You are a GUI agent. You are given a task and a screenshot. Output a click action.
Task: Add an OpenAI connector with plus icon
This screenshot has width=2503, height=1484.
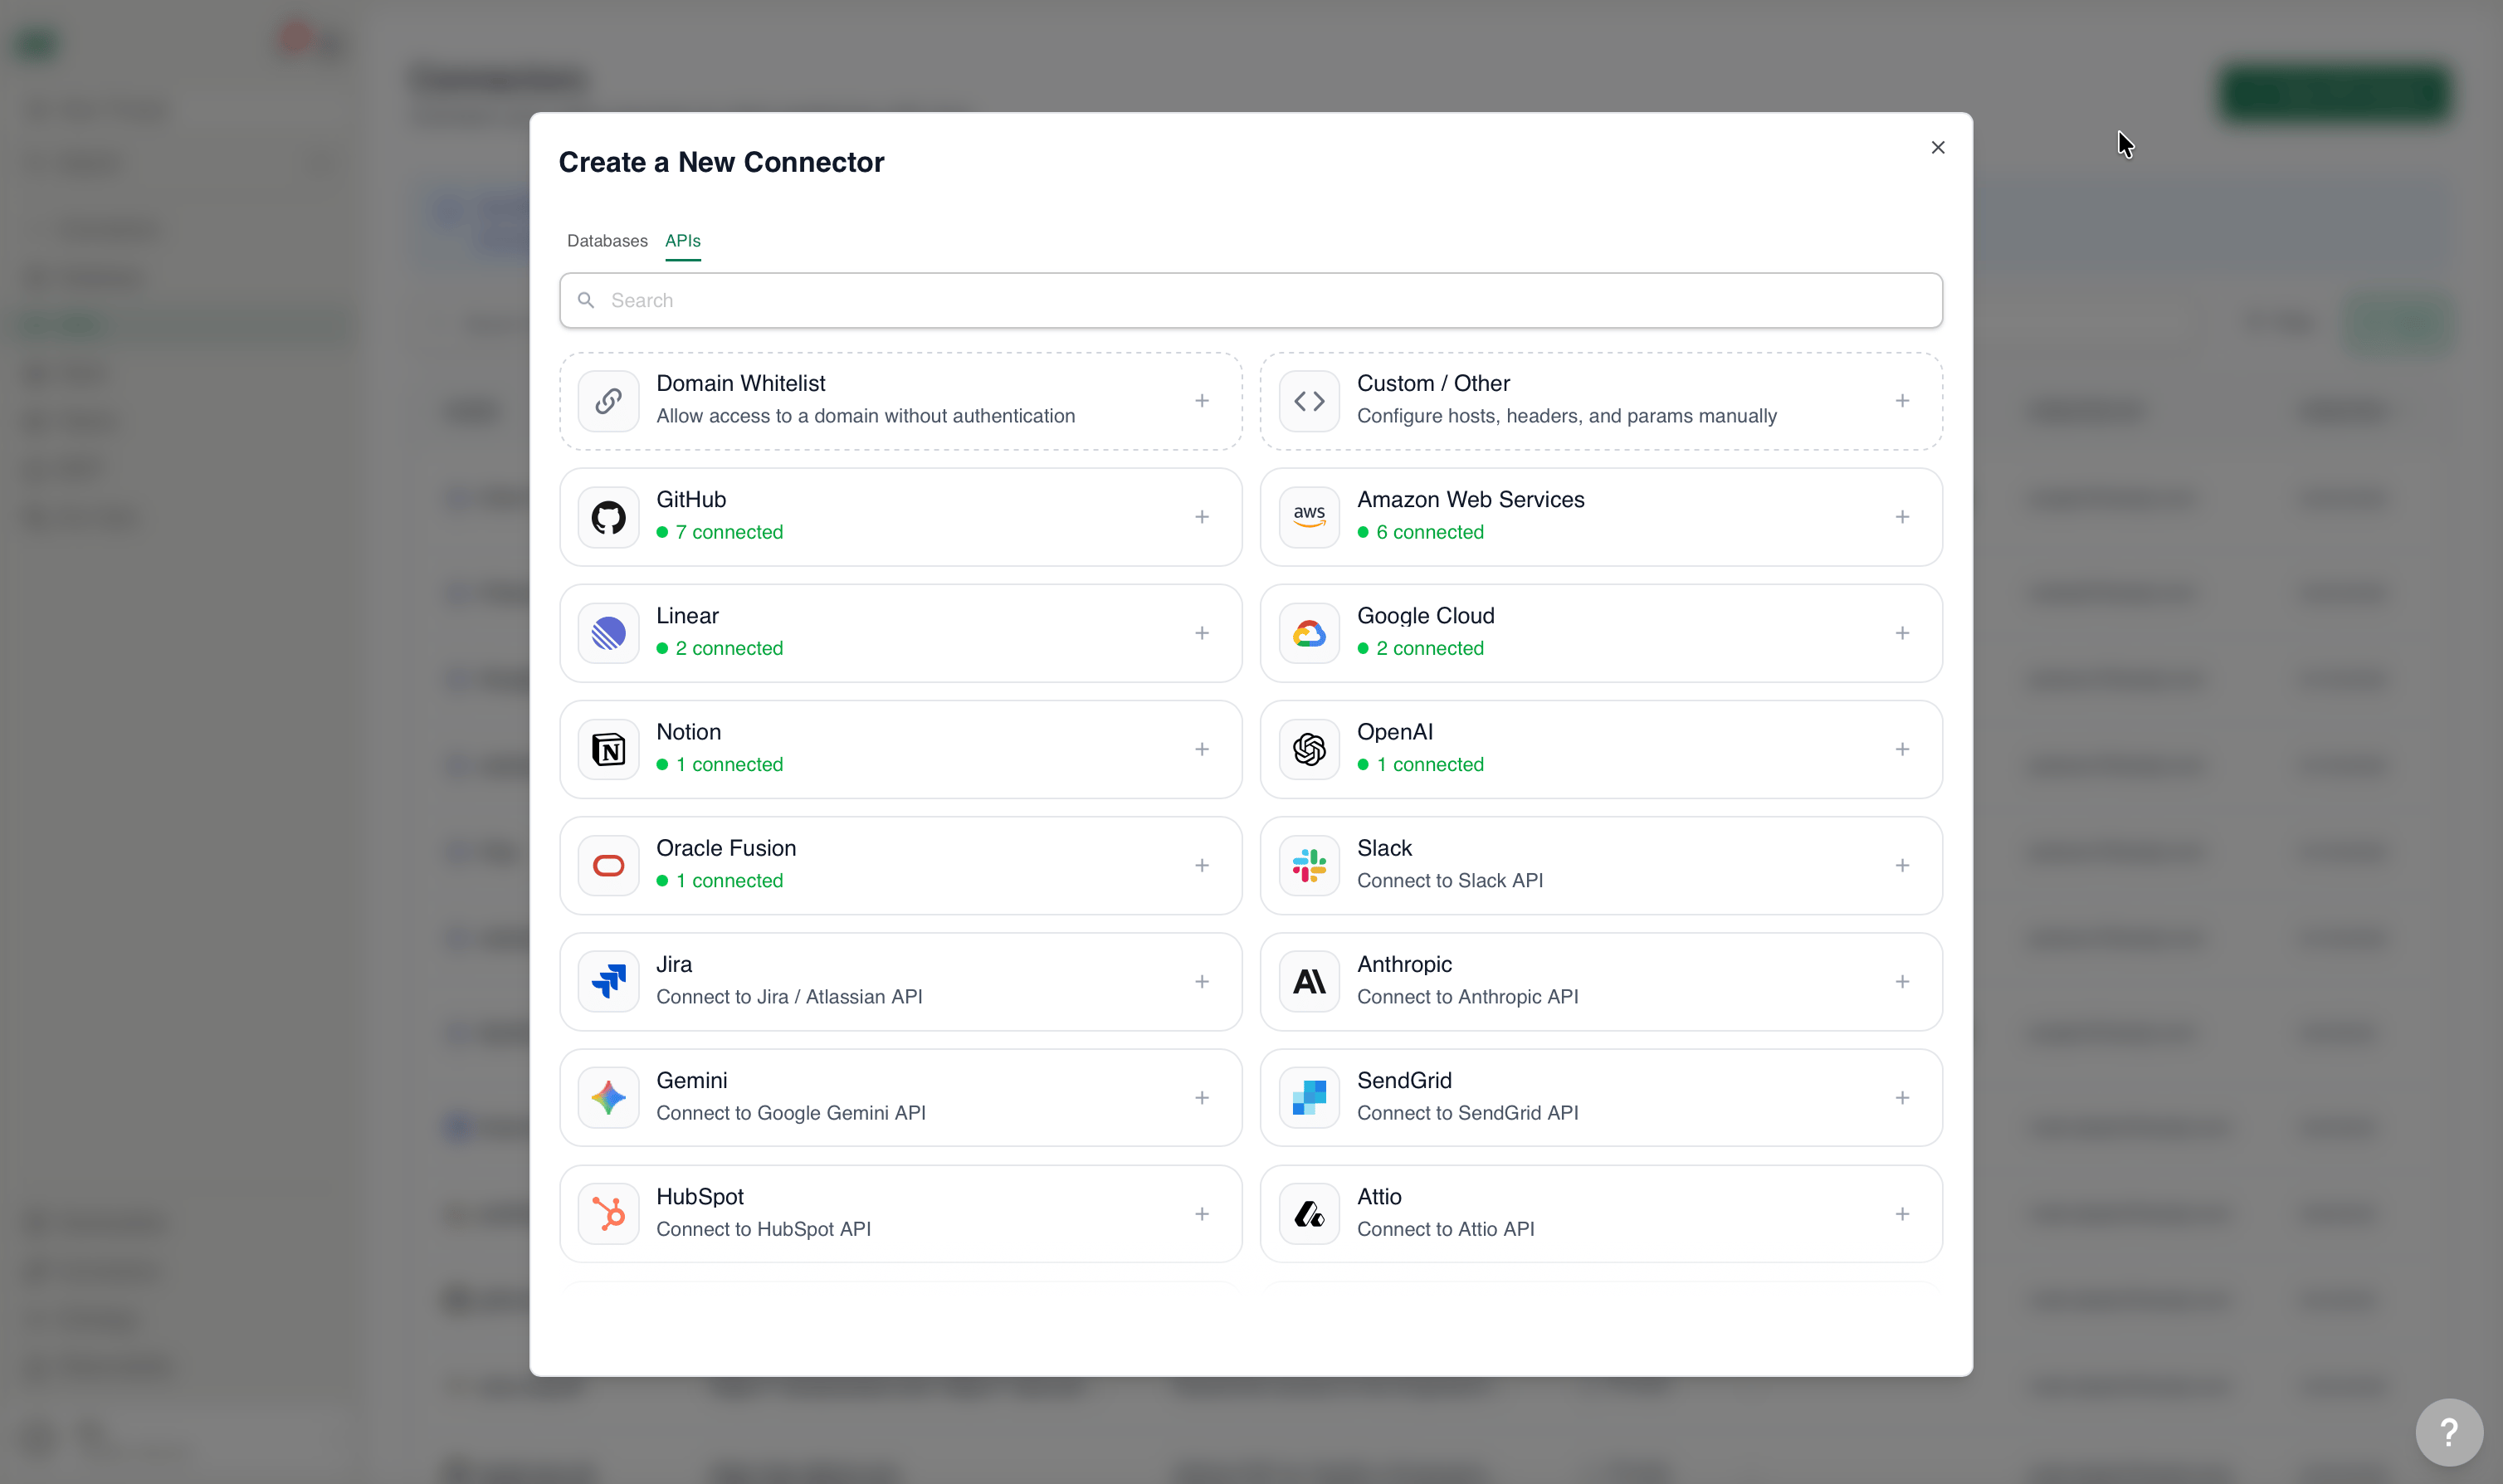click(x=1902, y=749)
